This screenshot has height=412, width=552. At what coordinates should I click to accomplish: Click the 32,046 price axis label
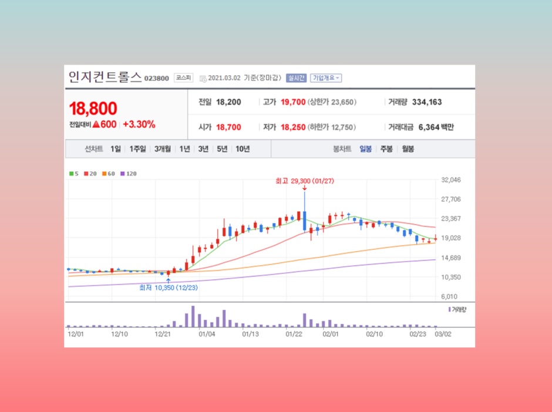(x=450, y=180)
